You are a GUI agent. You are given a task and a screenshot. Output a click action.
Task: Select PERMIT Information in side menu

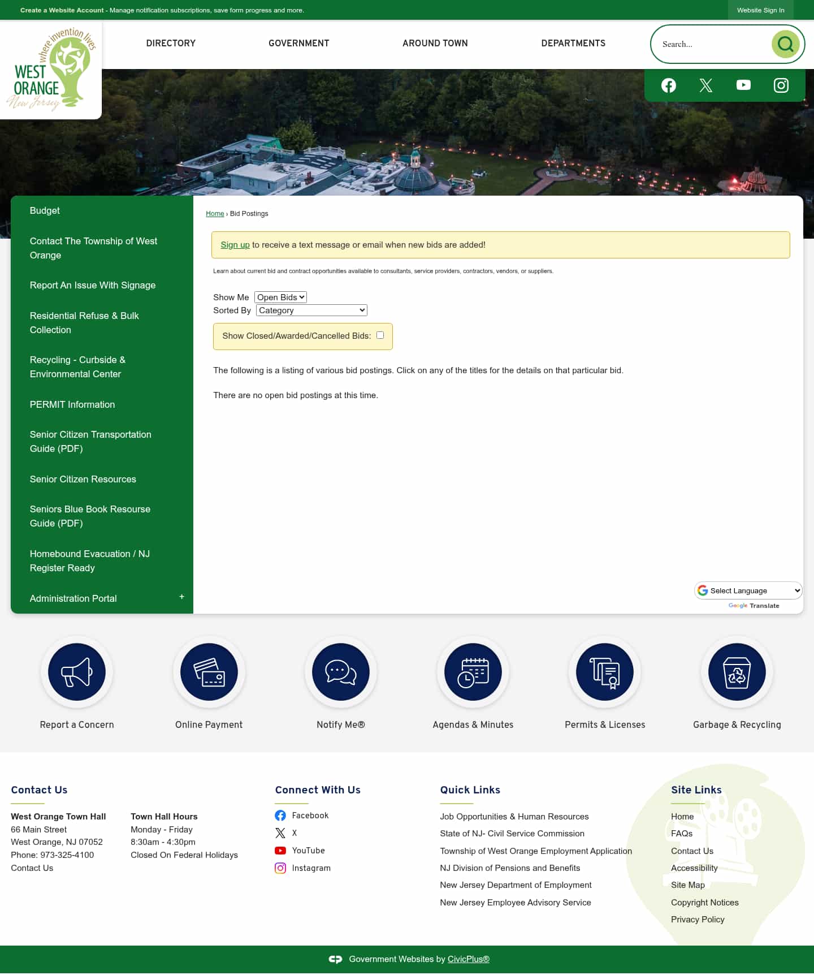point(102,405)
